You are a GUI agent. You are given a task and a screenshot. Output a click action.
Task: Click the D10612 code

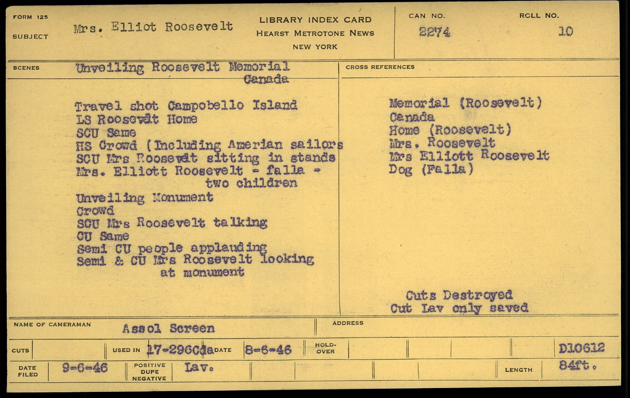click(581, 348)
